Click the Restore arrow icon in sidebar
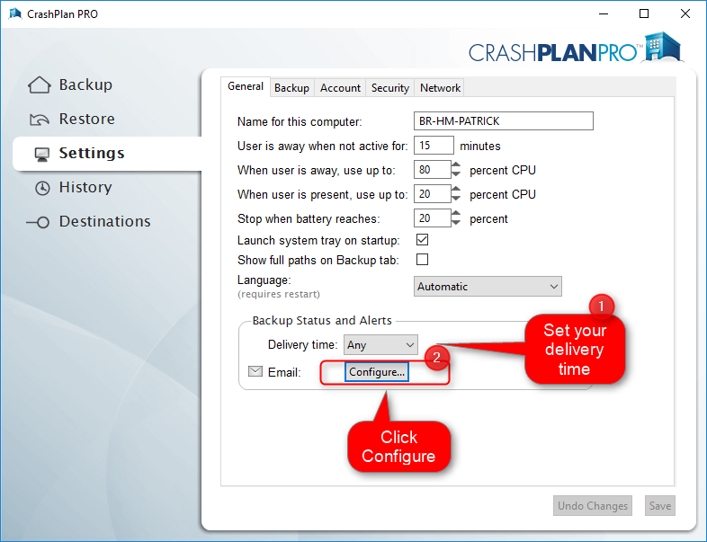Screen dimensions: 707x542 [40, 120]
